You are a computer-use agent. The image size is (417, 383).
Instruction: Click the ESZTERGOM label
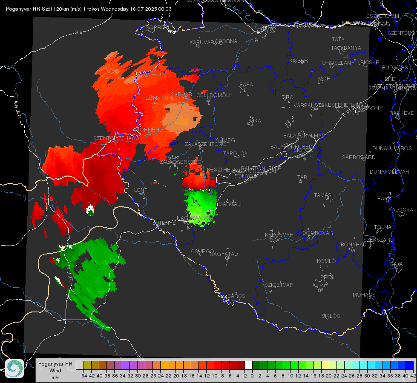coord(382,16)
